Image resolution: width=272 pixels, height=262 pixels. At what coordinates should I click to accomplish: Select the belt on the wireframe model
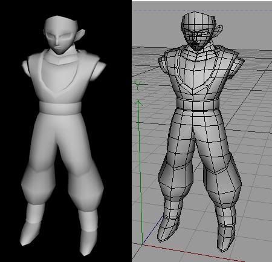[x=198, y=105]
